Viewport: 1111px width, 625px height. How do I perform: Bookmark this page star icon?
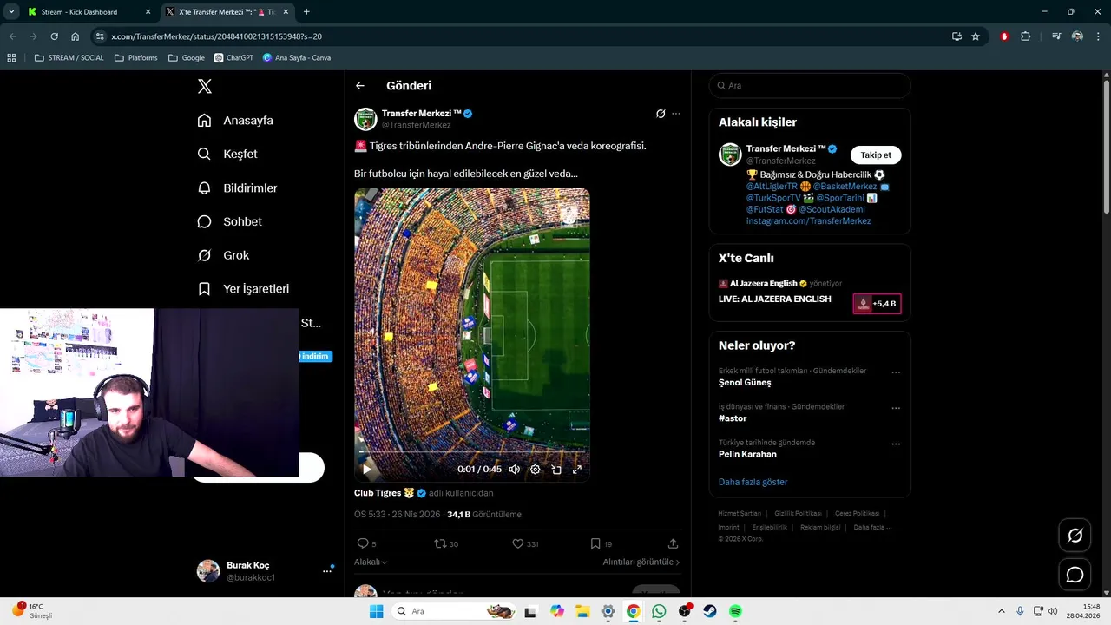(x=976, y=36)
